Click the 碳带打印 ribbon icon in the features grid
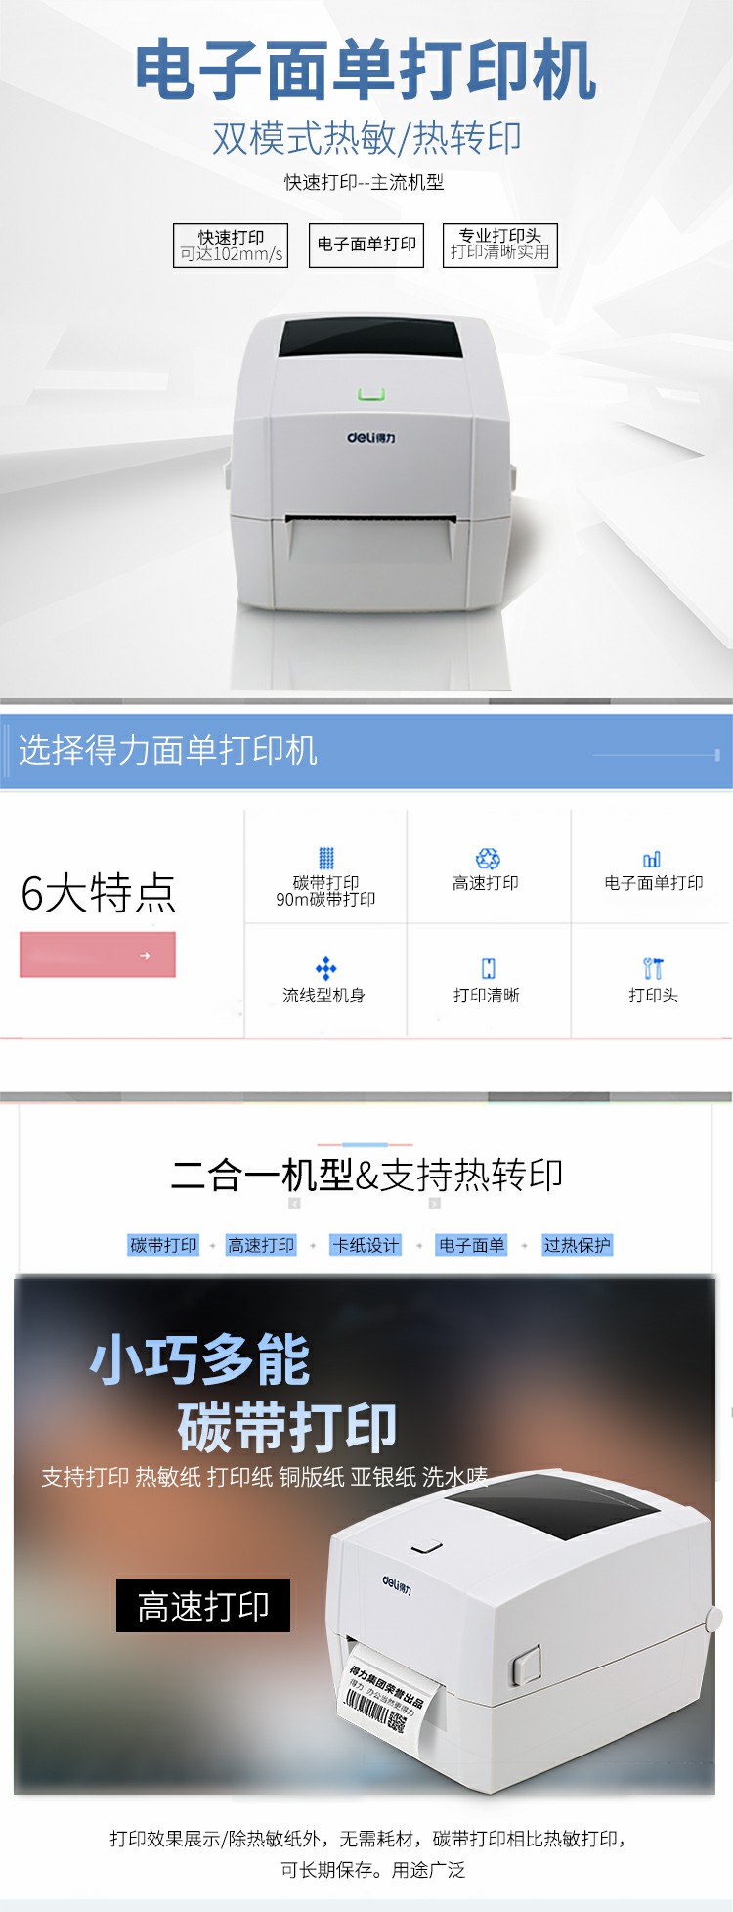Screen dimensions: 733x1912 [326, 858]
